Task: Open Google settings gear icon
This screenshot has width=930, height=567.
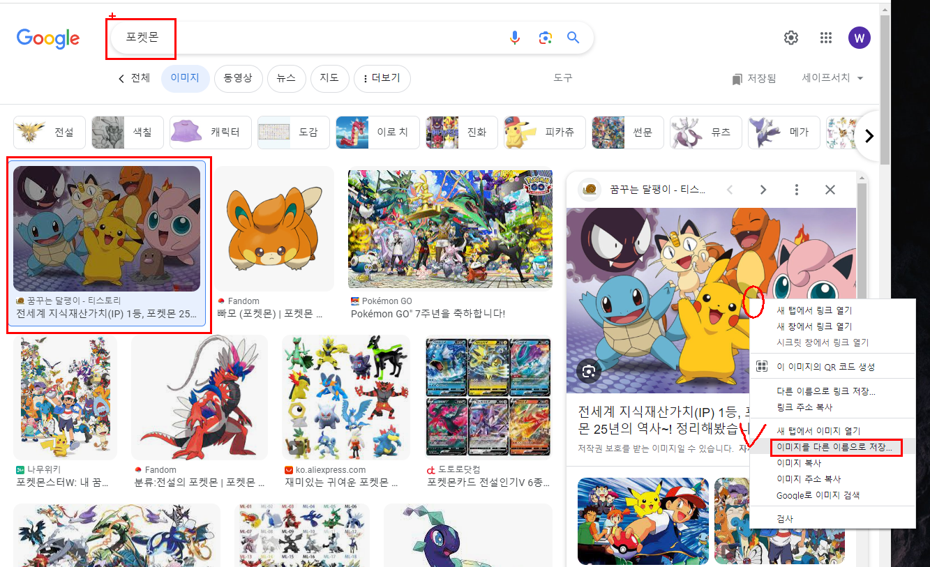Action: point(791,38)
